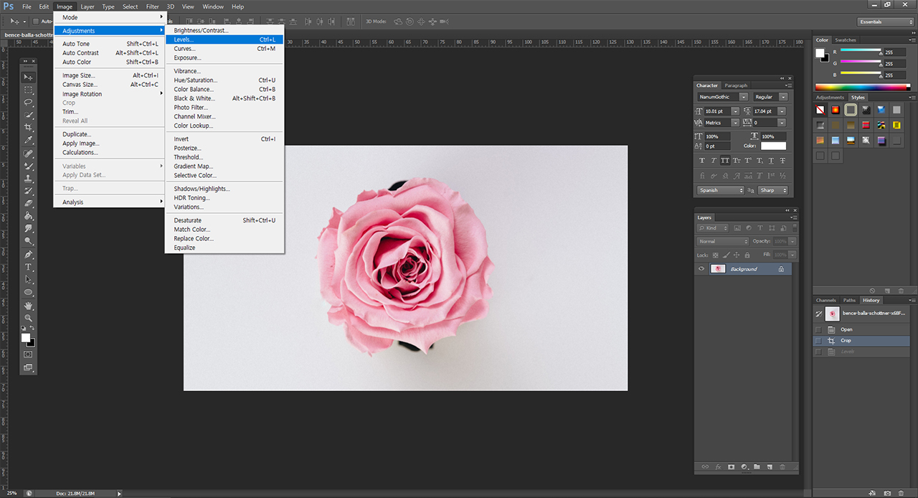Choose Hue/Saturation... menu entry
918x498 pixels.
[224, 80]
